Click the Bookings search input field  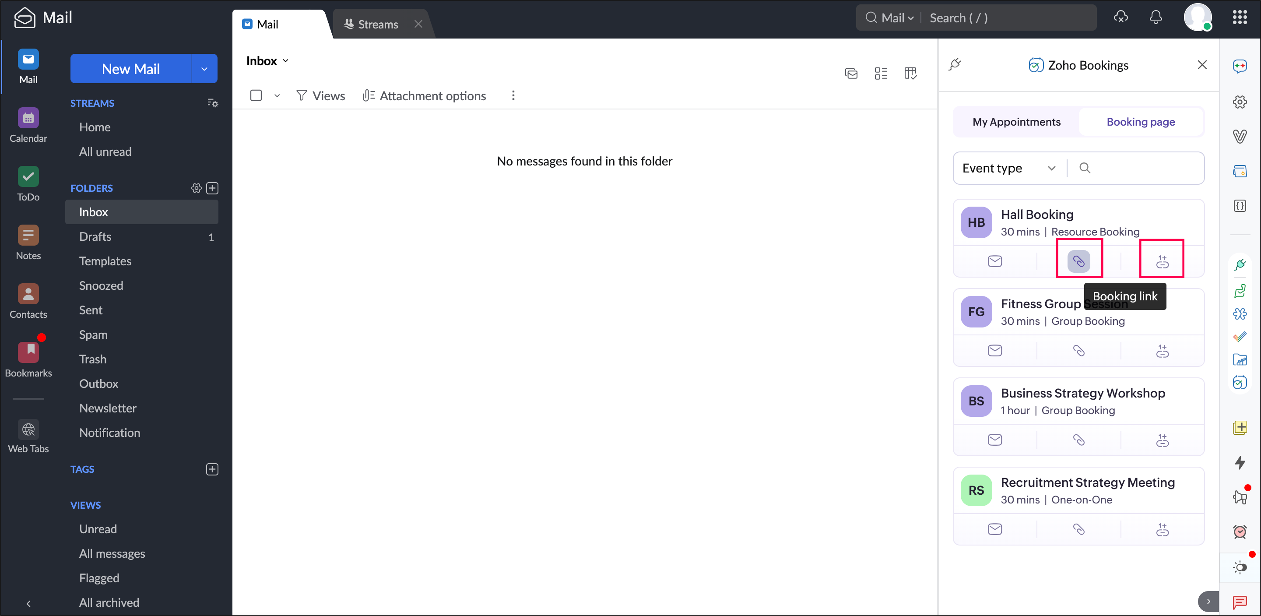click(1141, 168)
